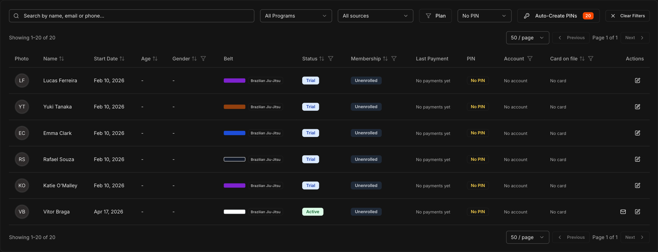Click the Belt column header
Screen dimensions: 658x252
coord(228,59)
